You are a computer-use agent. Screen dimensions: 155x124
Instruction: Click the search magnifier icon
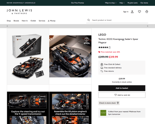89,20
